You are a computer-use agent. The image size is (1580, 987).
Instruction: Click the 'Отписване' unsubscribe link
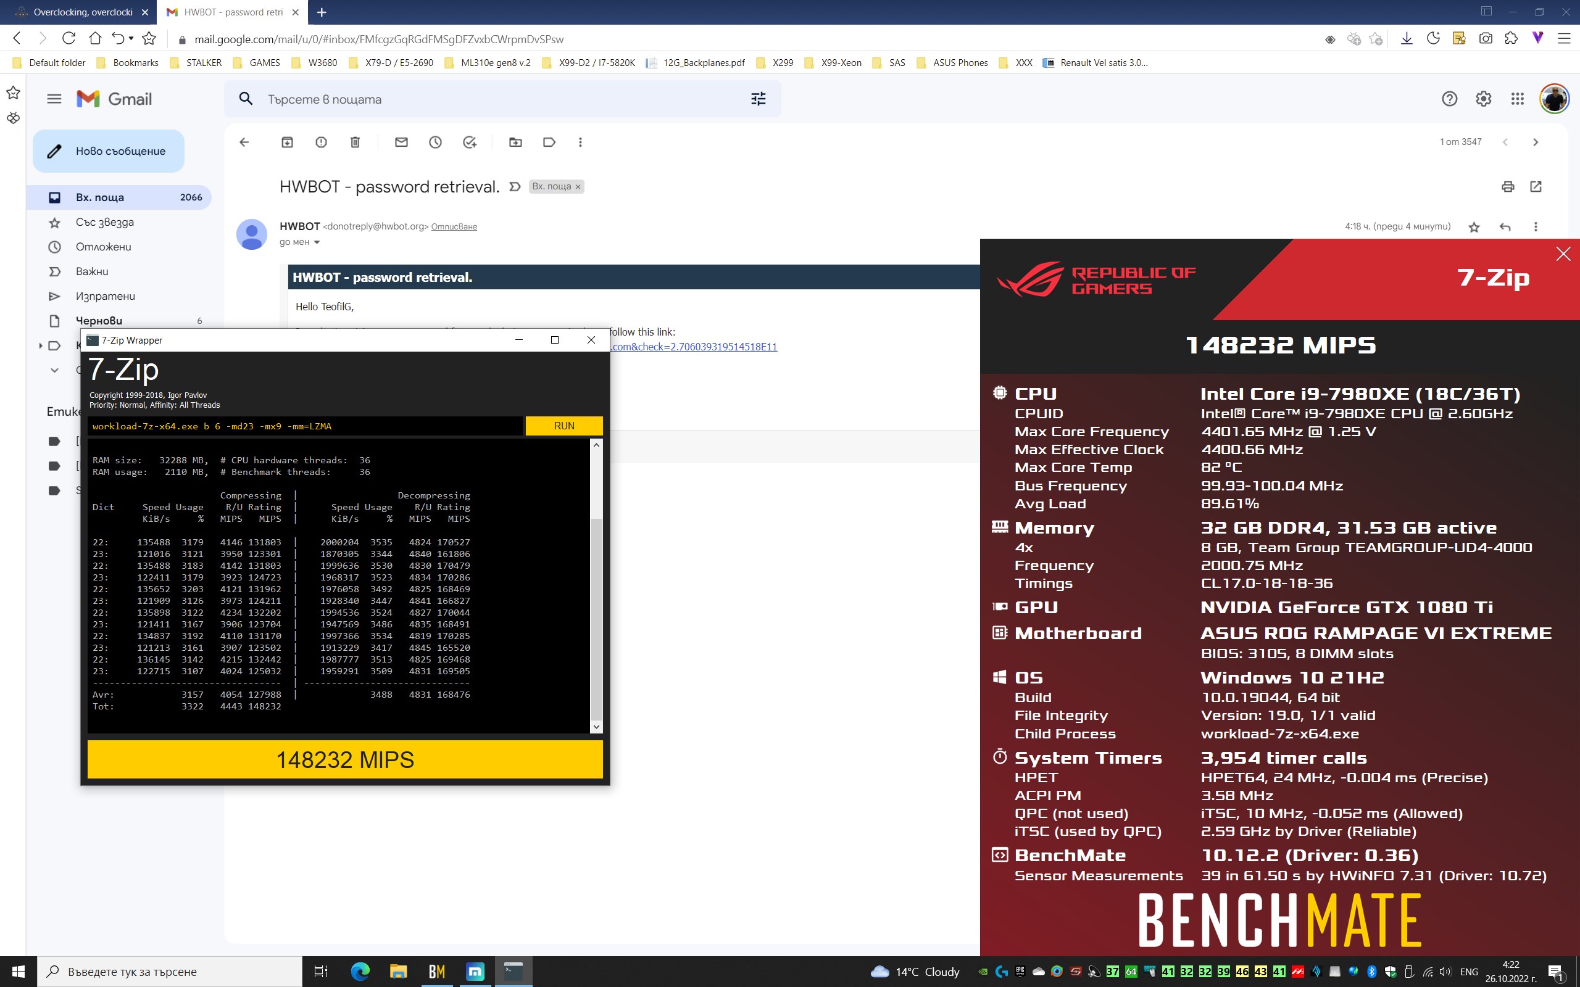pyautogui.click(x=454, y=226)
